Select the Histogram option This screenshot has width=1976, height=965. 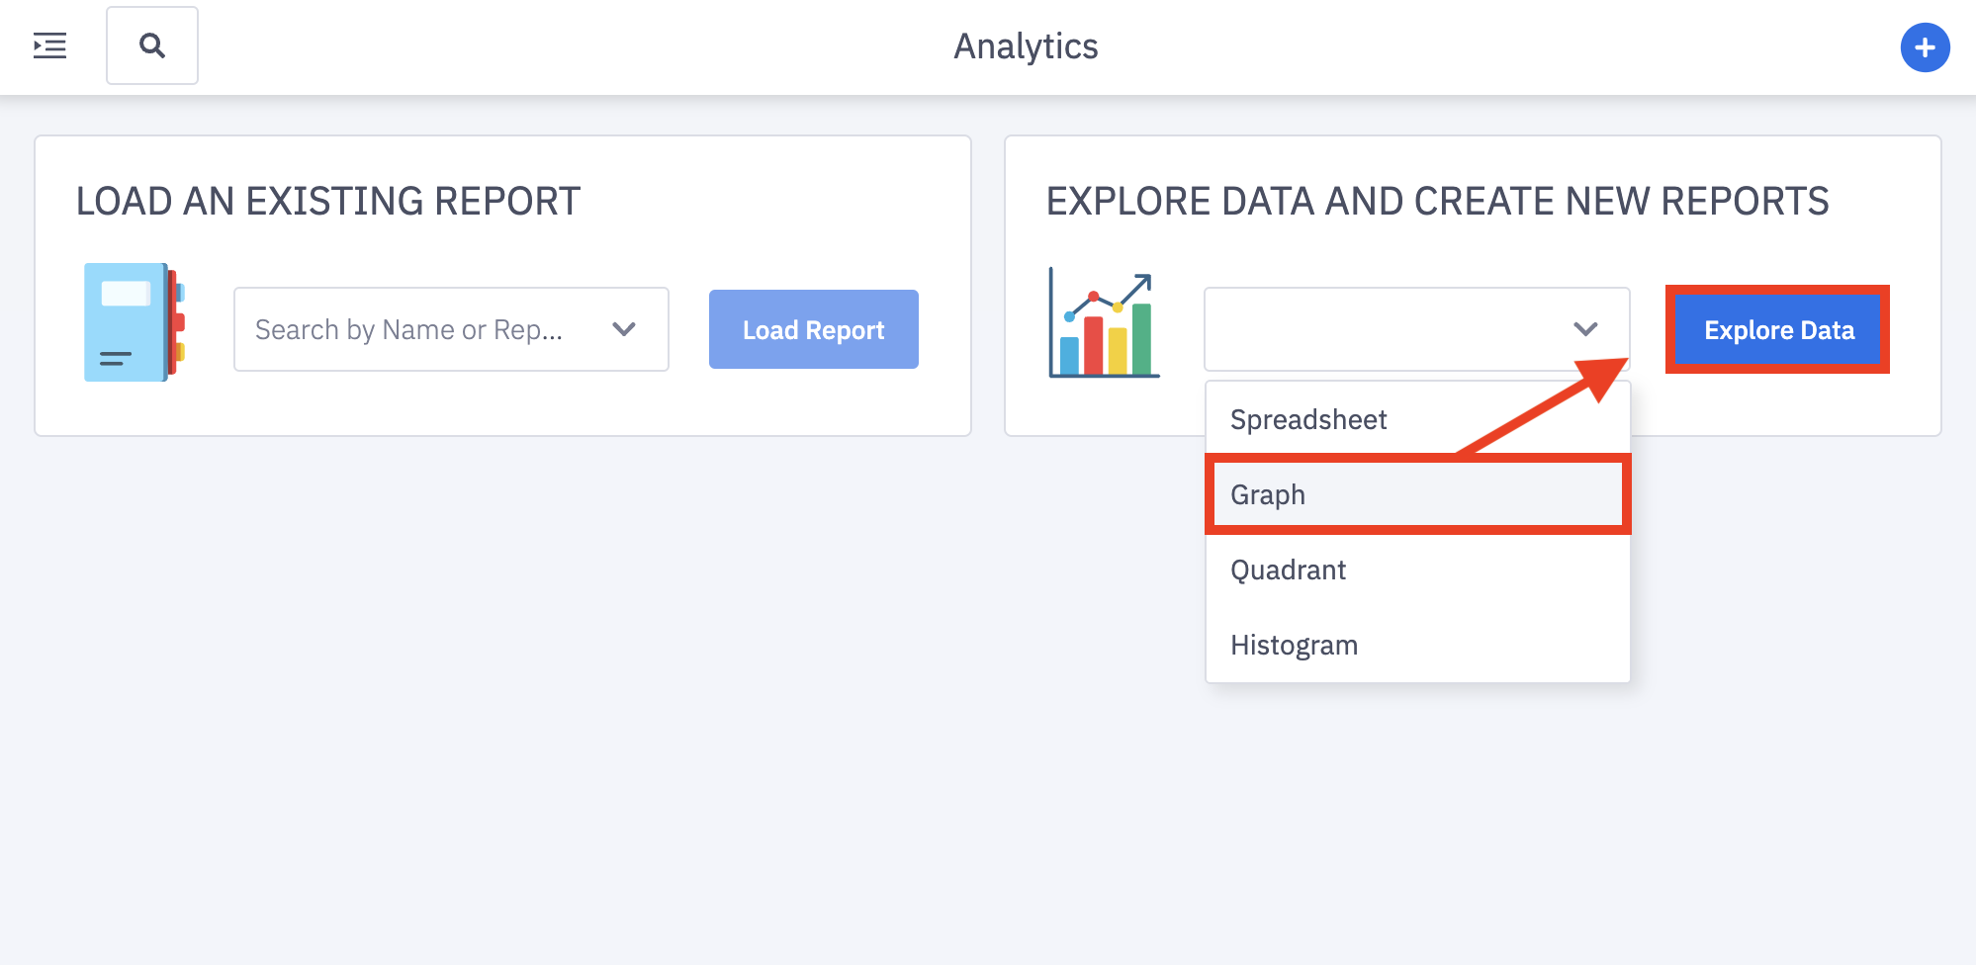tap(1417, 645)
